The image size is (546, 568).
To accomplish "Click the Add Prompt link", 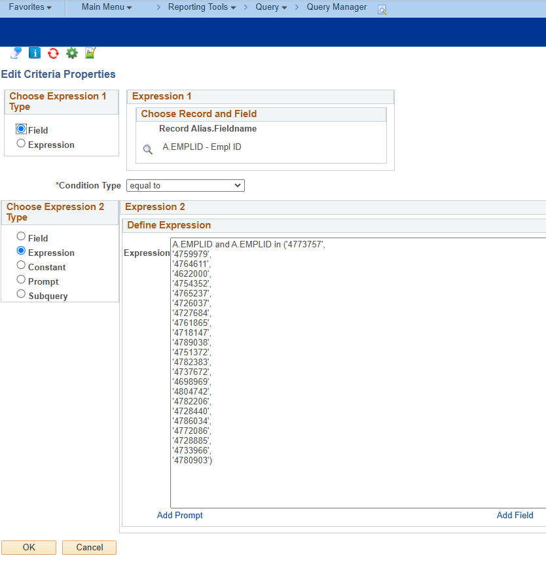I will (180, 516).
